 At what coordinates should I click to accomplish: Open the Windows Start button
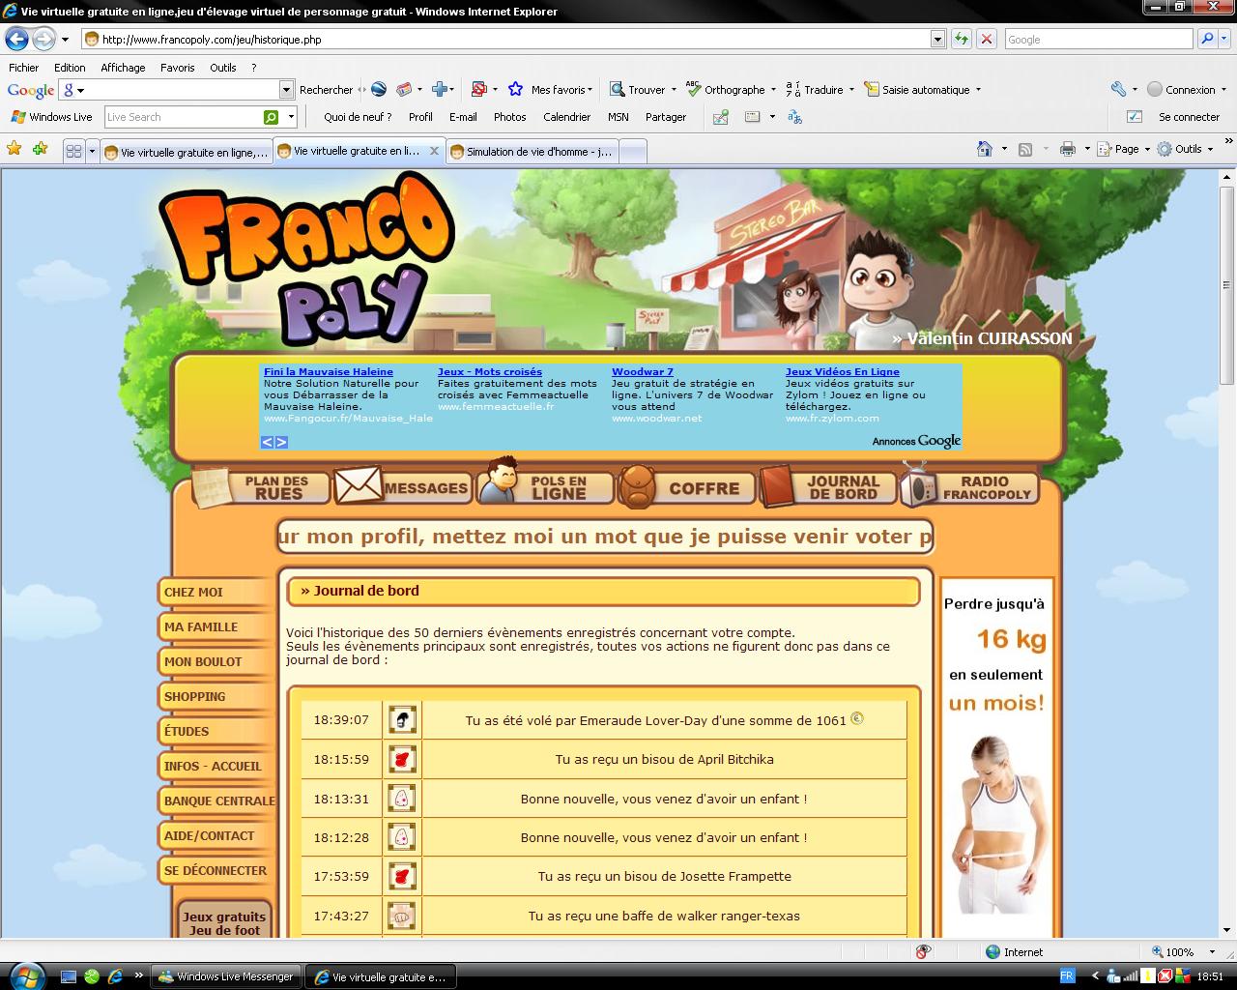(x=25, y=975)
